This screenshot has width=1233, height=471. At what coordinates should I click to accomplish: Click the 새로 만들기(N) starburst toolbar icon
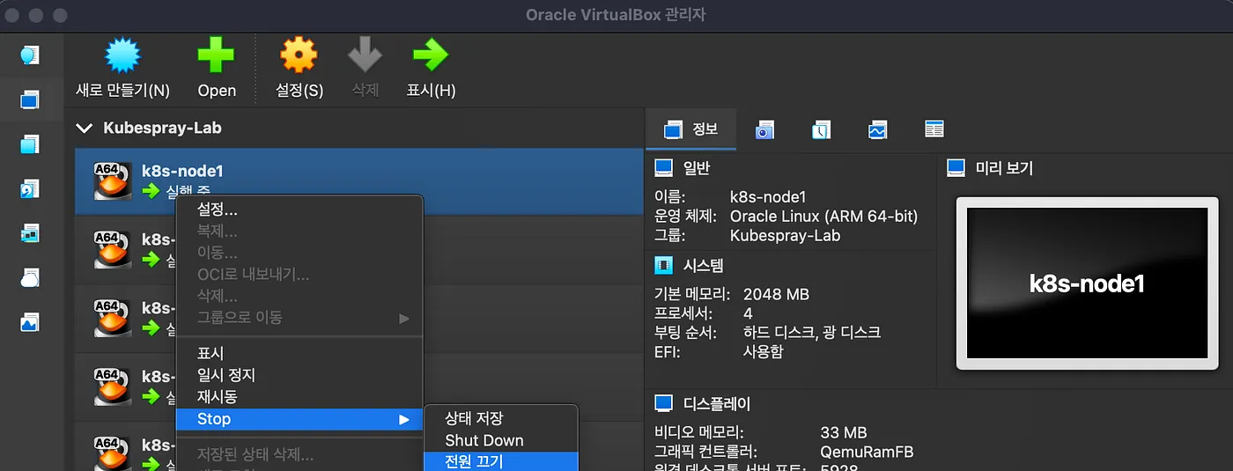click(122, 56)
